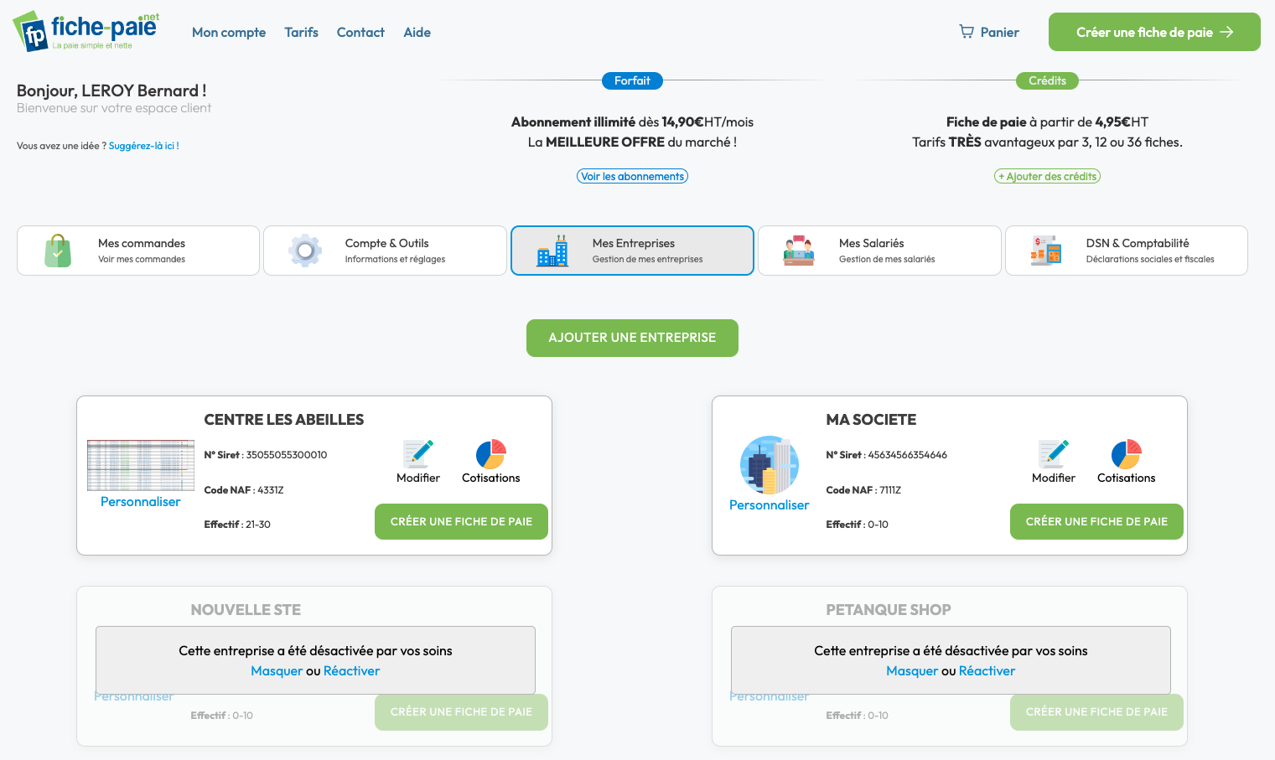
Task: Click the Cotisations pie chart for CENTRE LES ABEILLES
Action: pos(491,454)
